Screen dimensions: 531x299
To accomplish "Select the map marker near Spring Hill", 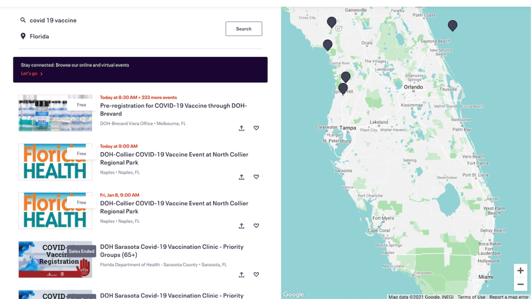I will (343, 88).
